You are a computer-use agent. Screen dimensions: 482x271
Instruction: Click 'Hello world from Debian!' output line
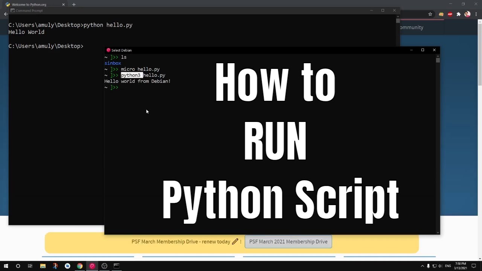[137, 81]
